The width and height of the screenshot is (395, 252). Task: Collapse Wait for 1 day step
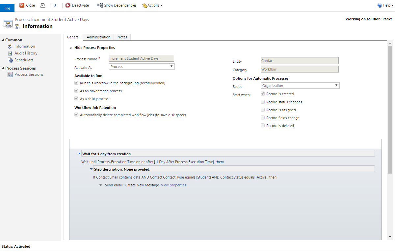point(79,153)
